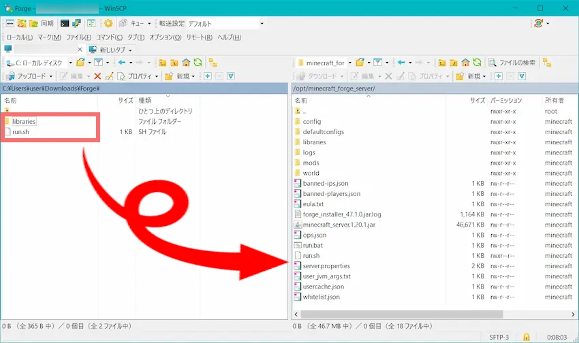This screenshot has width=579, height=343.
Task: Click the lock icon in the status bar
Action: coord(526,337)
